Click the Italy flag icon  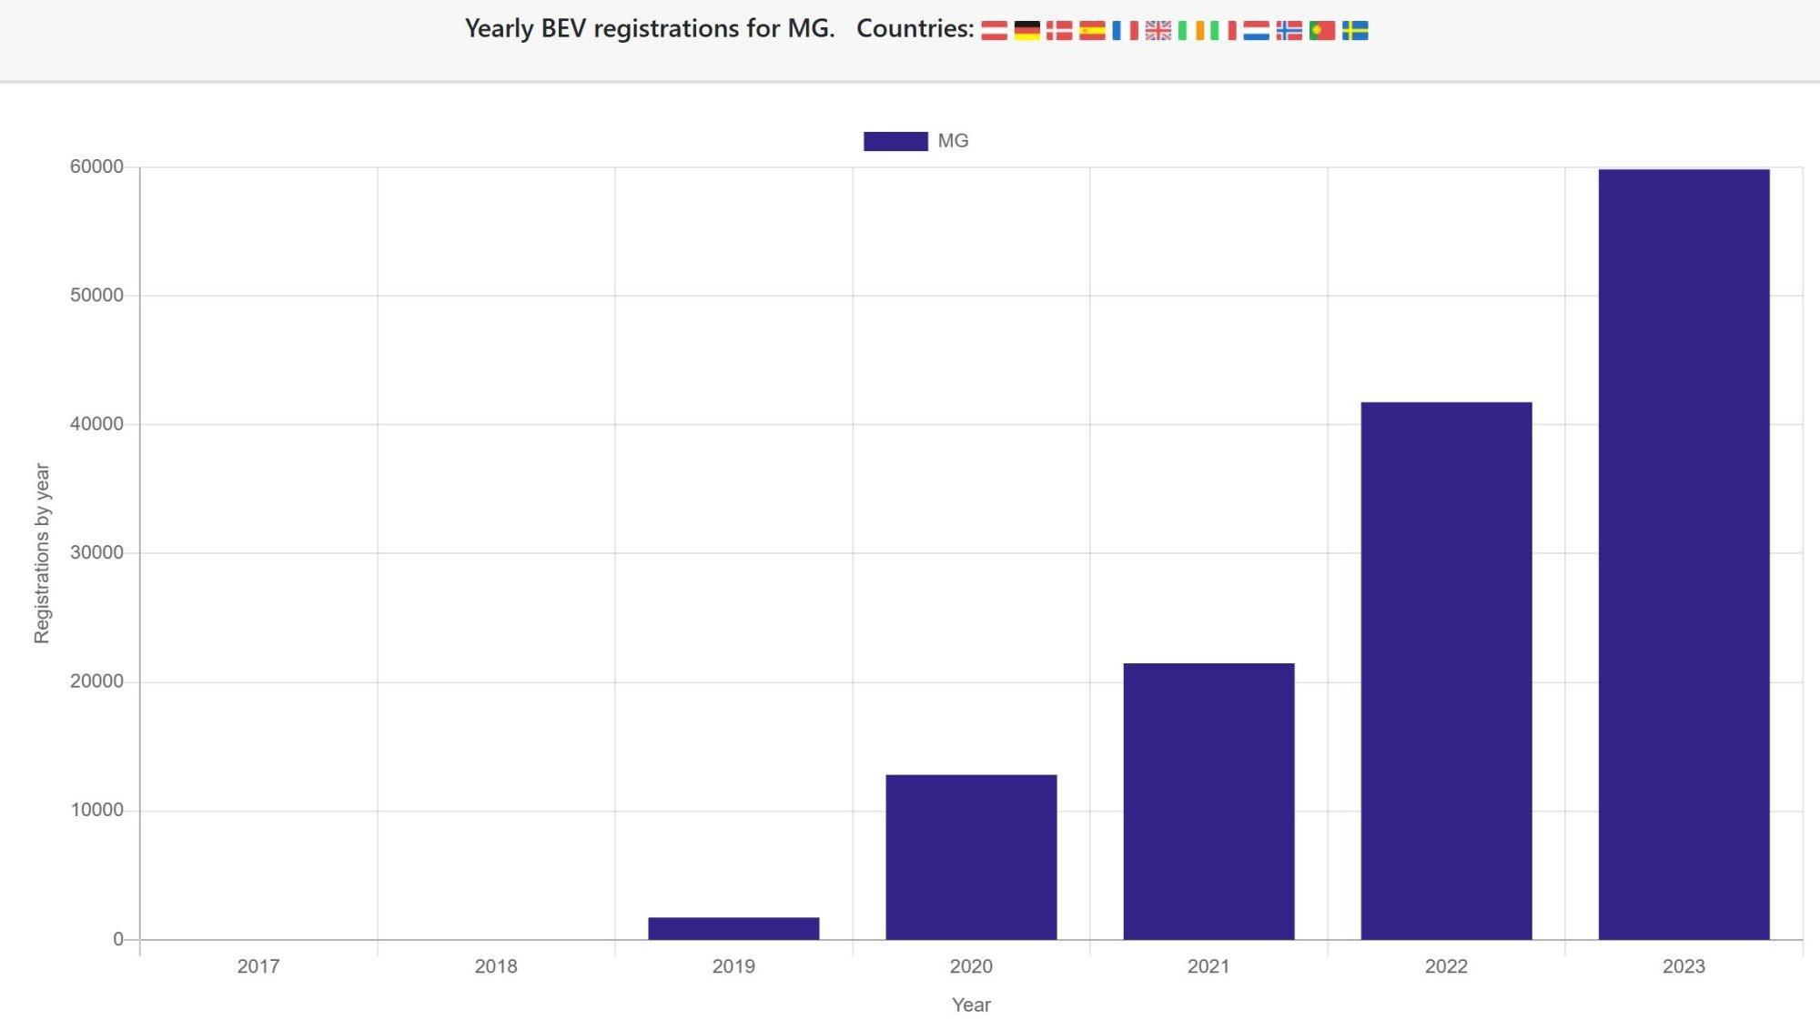click(x=1223, y=31)
